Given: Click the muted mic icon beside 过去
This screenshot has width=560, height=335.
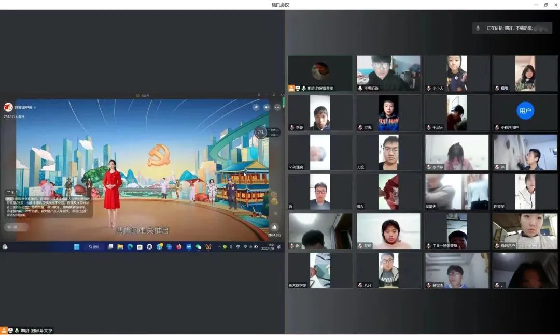Looking at the screenshot, I should pyautogui.click(x=360, y=128).
